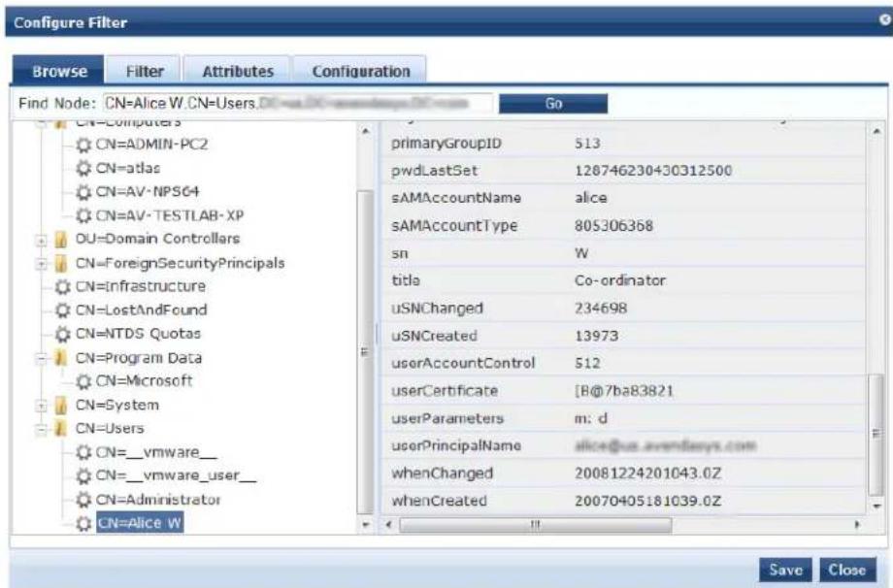
Task: Select the CN=Microsoft tree node
Action: [x=144, y=381]
